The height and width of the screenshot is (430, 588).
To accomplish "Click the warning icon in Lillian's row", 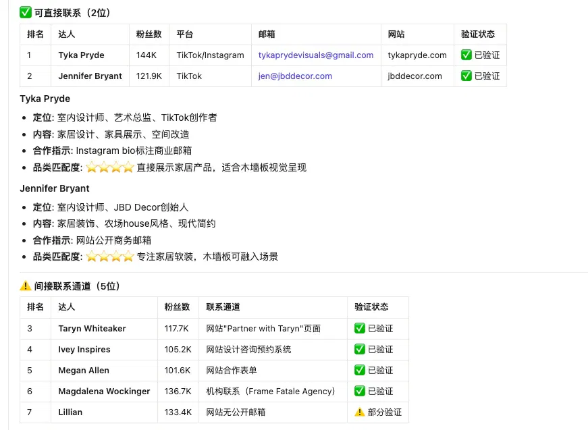I will (x=360, y=412).
